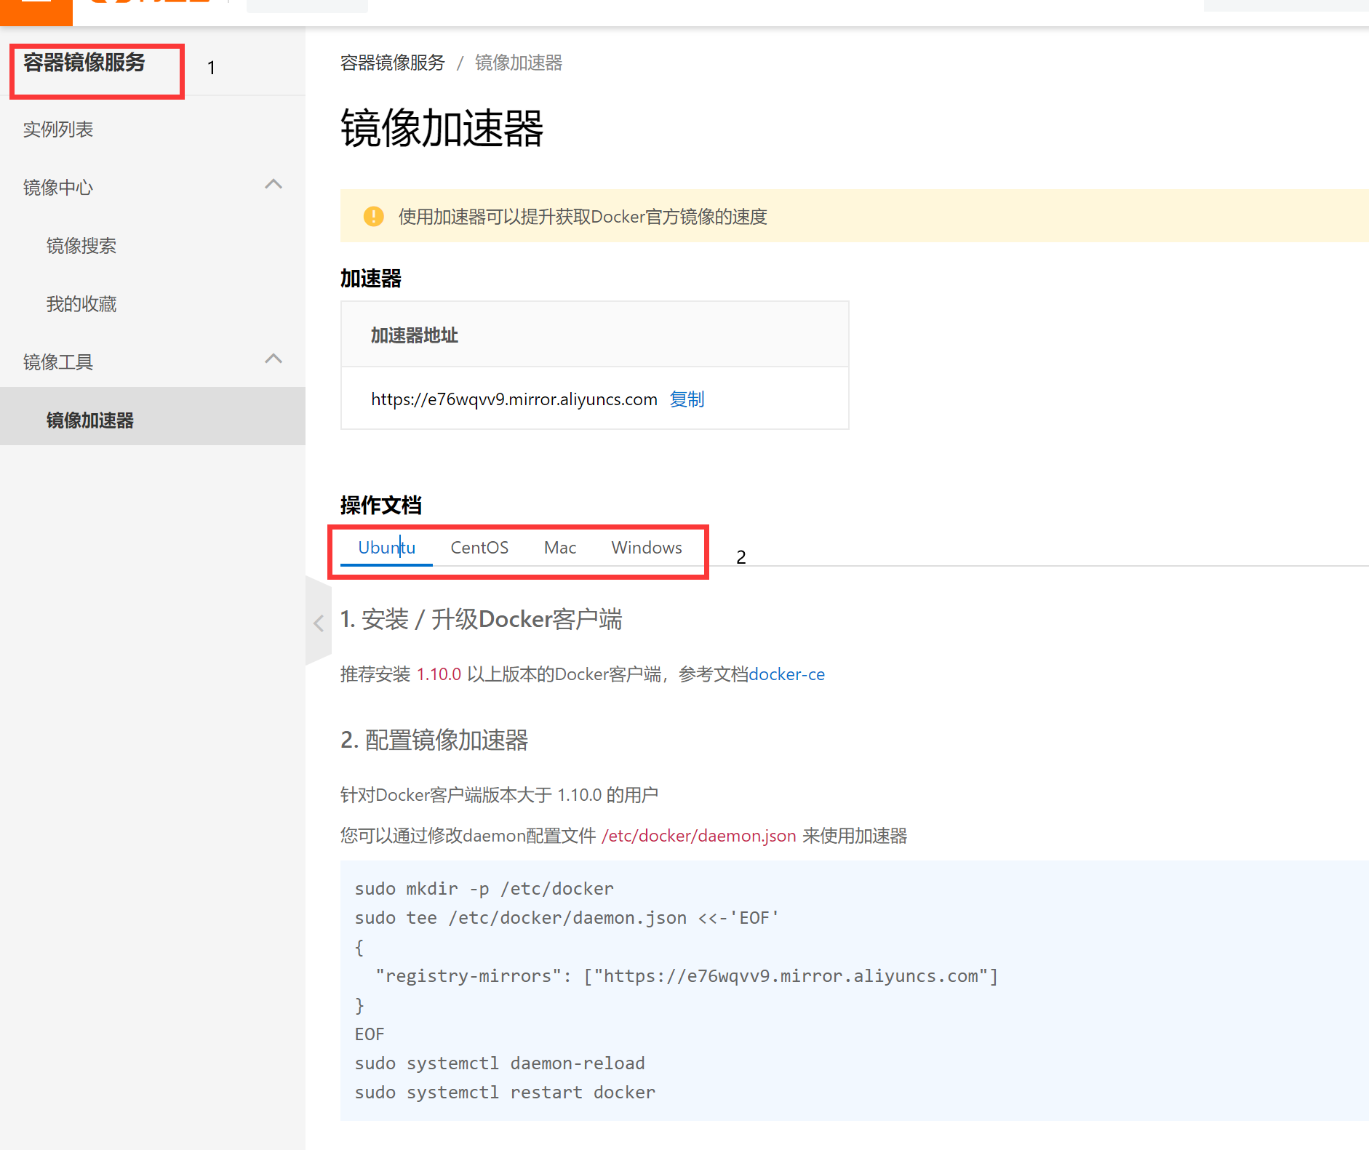Click the accelerator URL https://e76wqvv9.mirror.aliyuncs.com
The height and width of the screenshot is (1150, 1369).
514,399
